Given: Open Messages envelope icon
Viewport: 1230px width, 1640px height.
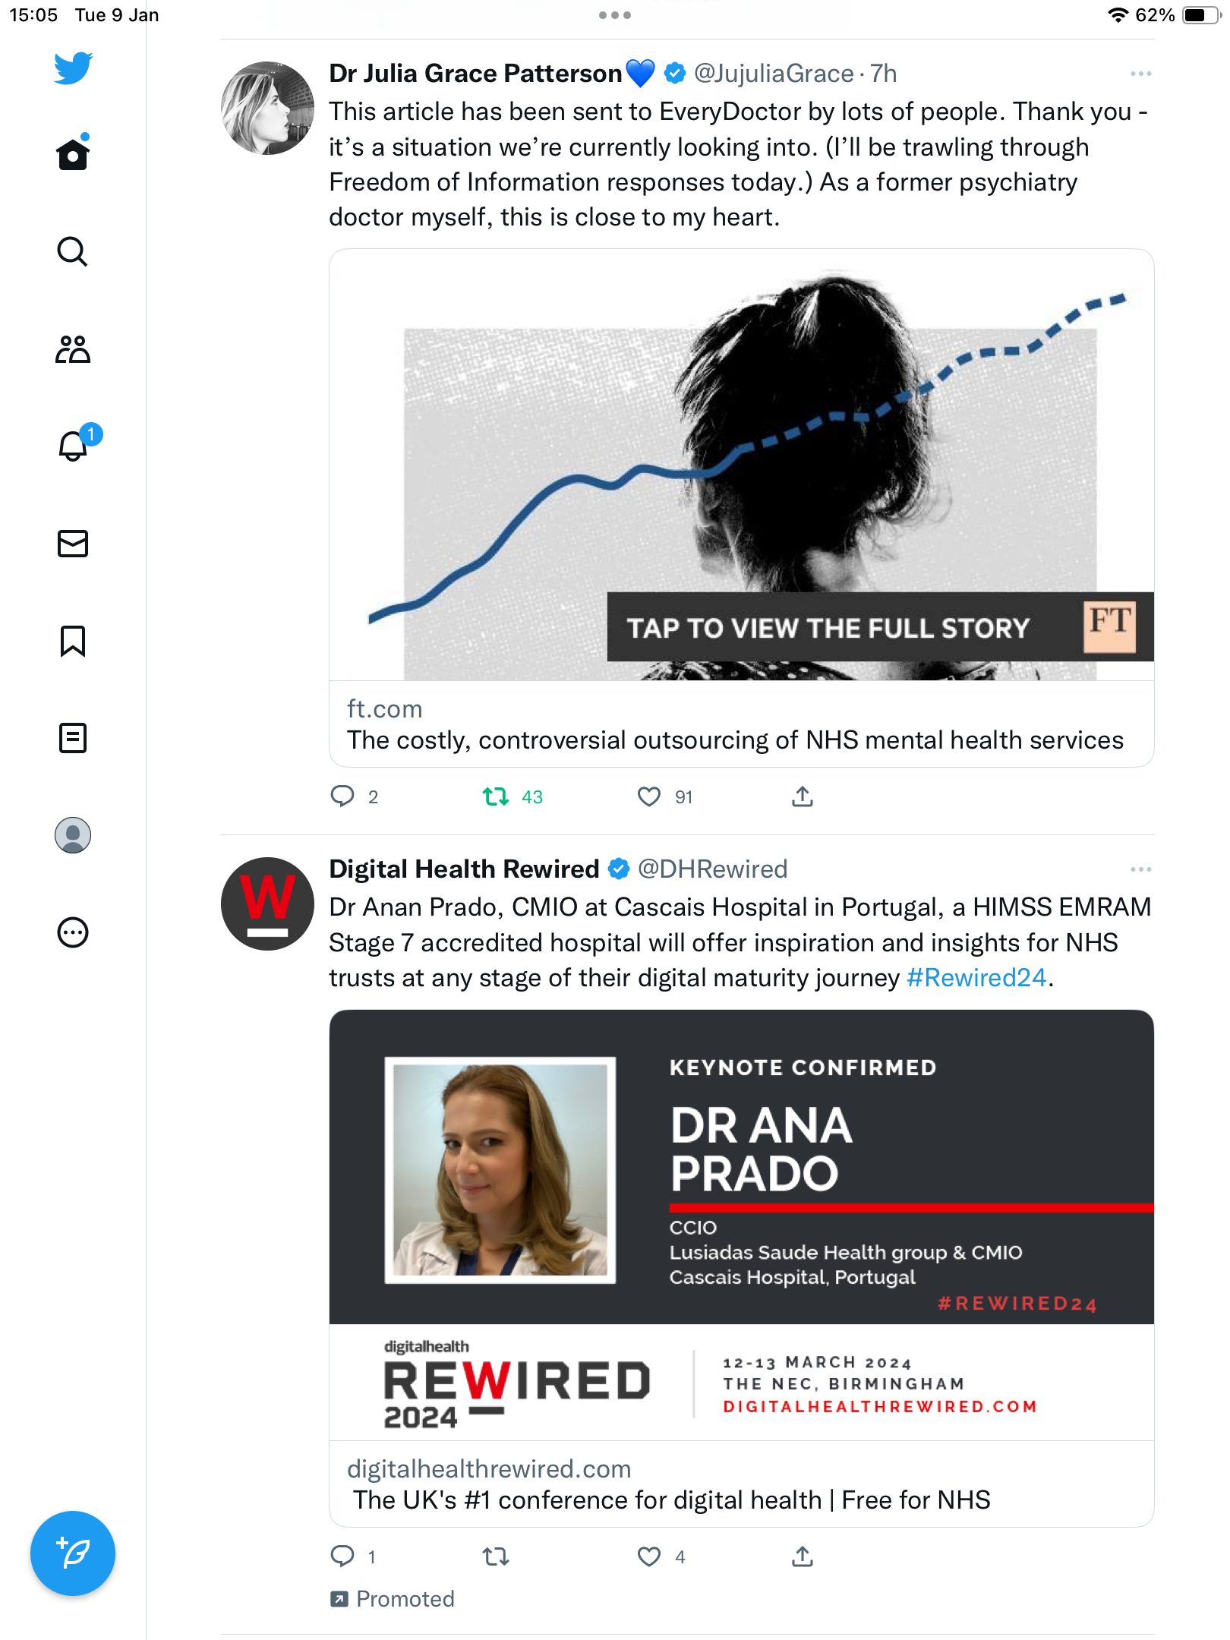Looking at the screenshot, I should (x=73, y=544).
